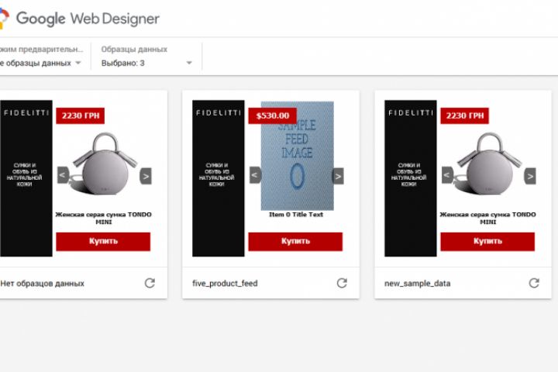Click the sample feed image in five_product_feed card
Screen dimensions: 558x372
(298, 156)
